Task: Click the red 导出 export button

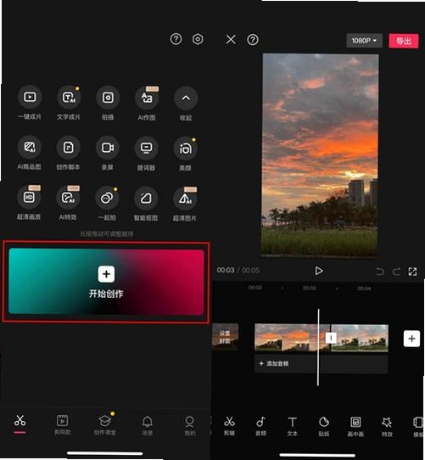Action: [404, 41]
